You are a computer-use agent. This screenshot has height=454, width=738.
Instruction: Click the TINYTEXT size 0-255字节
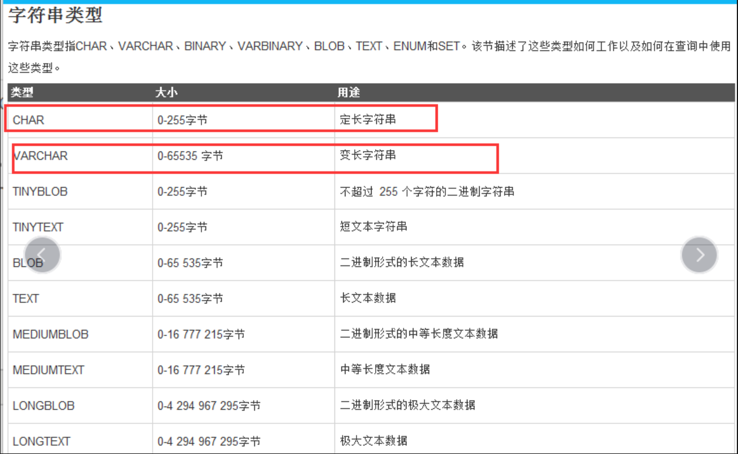coord(244,227)
